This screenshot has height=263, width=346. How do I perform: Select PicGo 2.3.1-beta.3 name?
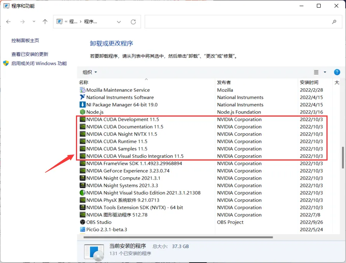107,229
